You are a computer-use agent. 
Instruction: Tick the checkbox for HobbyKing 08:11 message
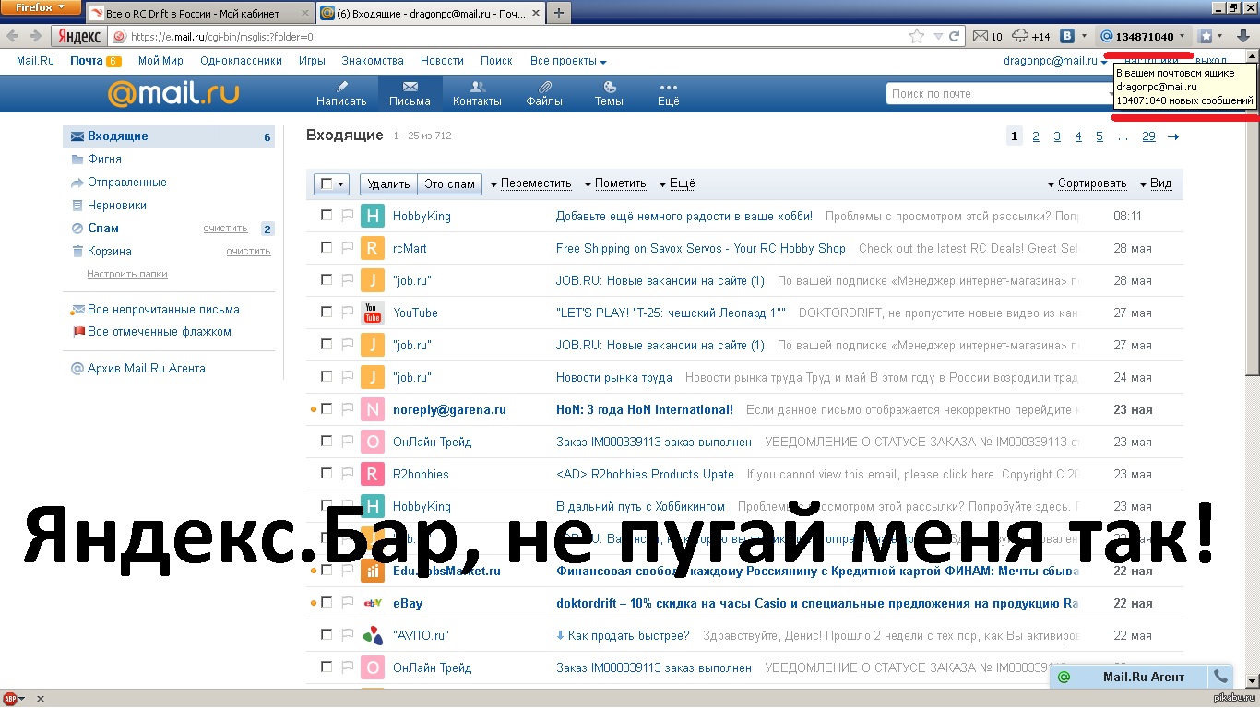[327, 215]
